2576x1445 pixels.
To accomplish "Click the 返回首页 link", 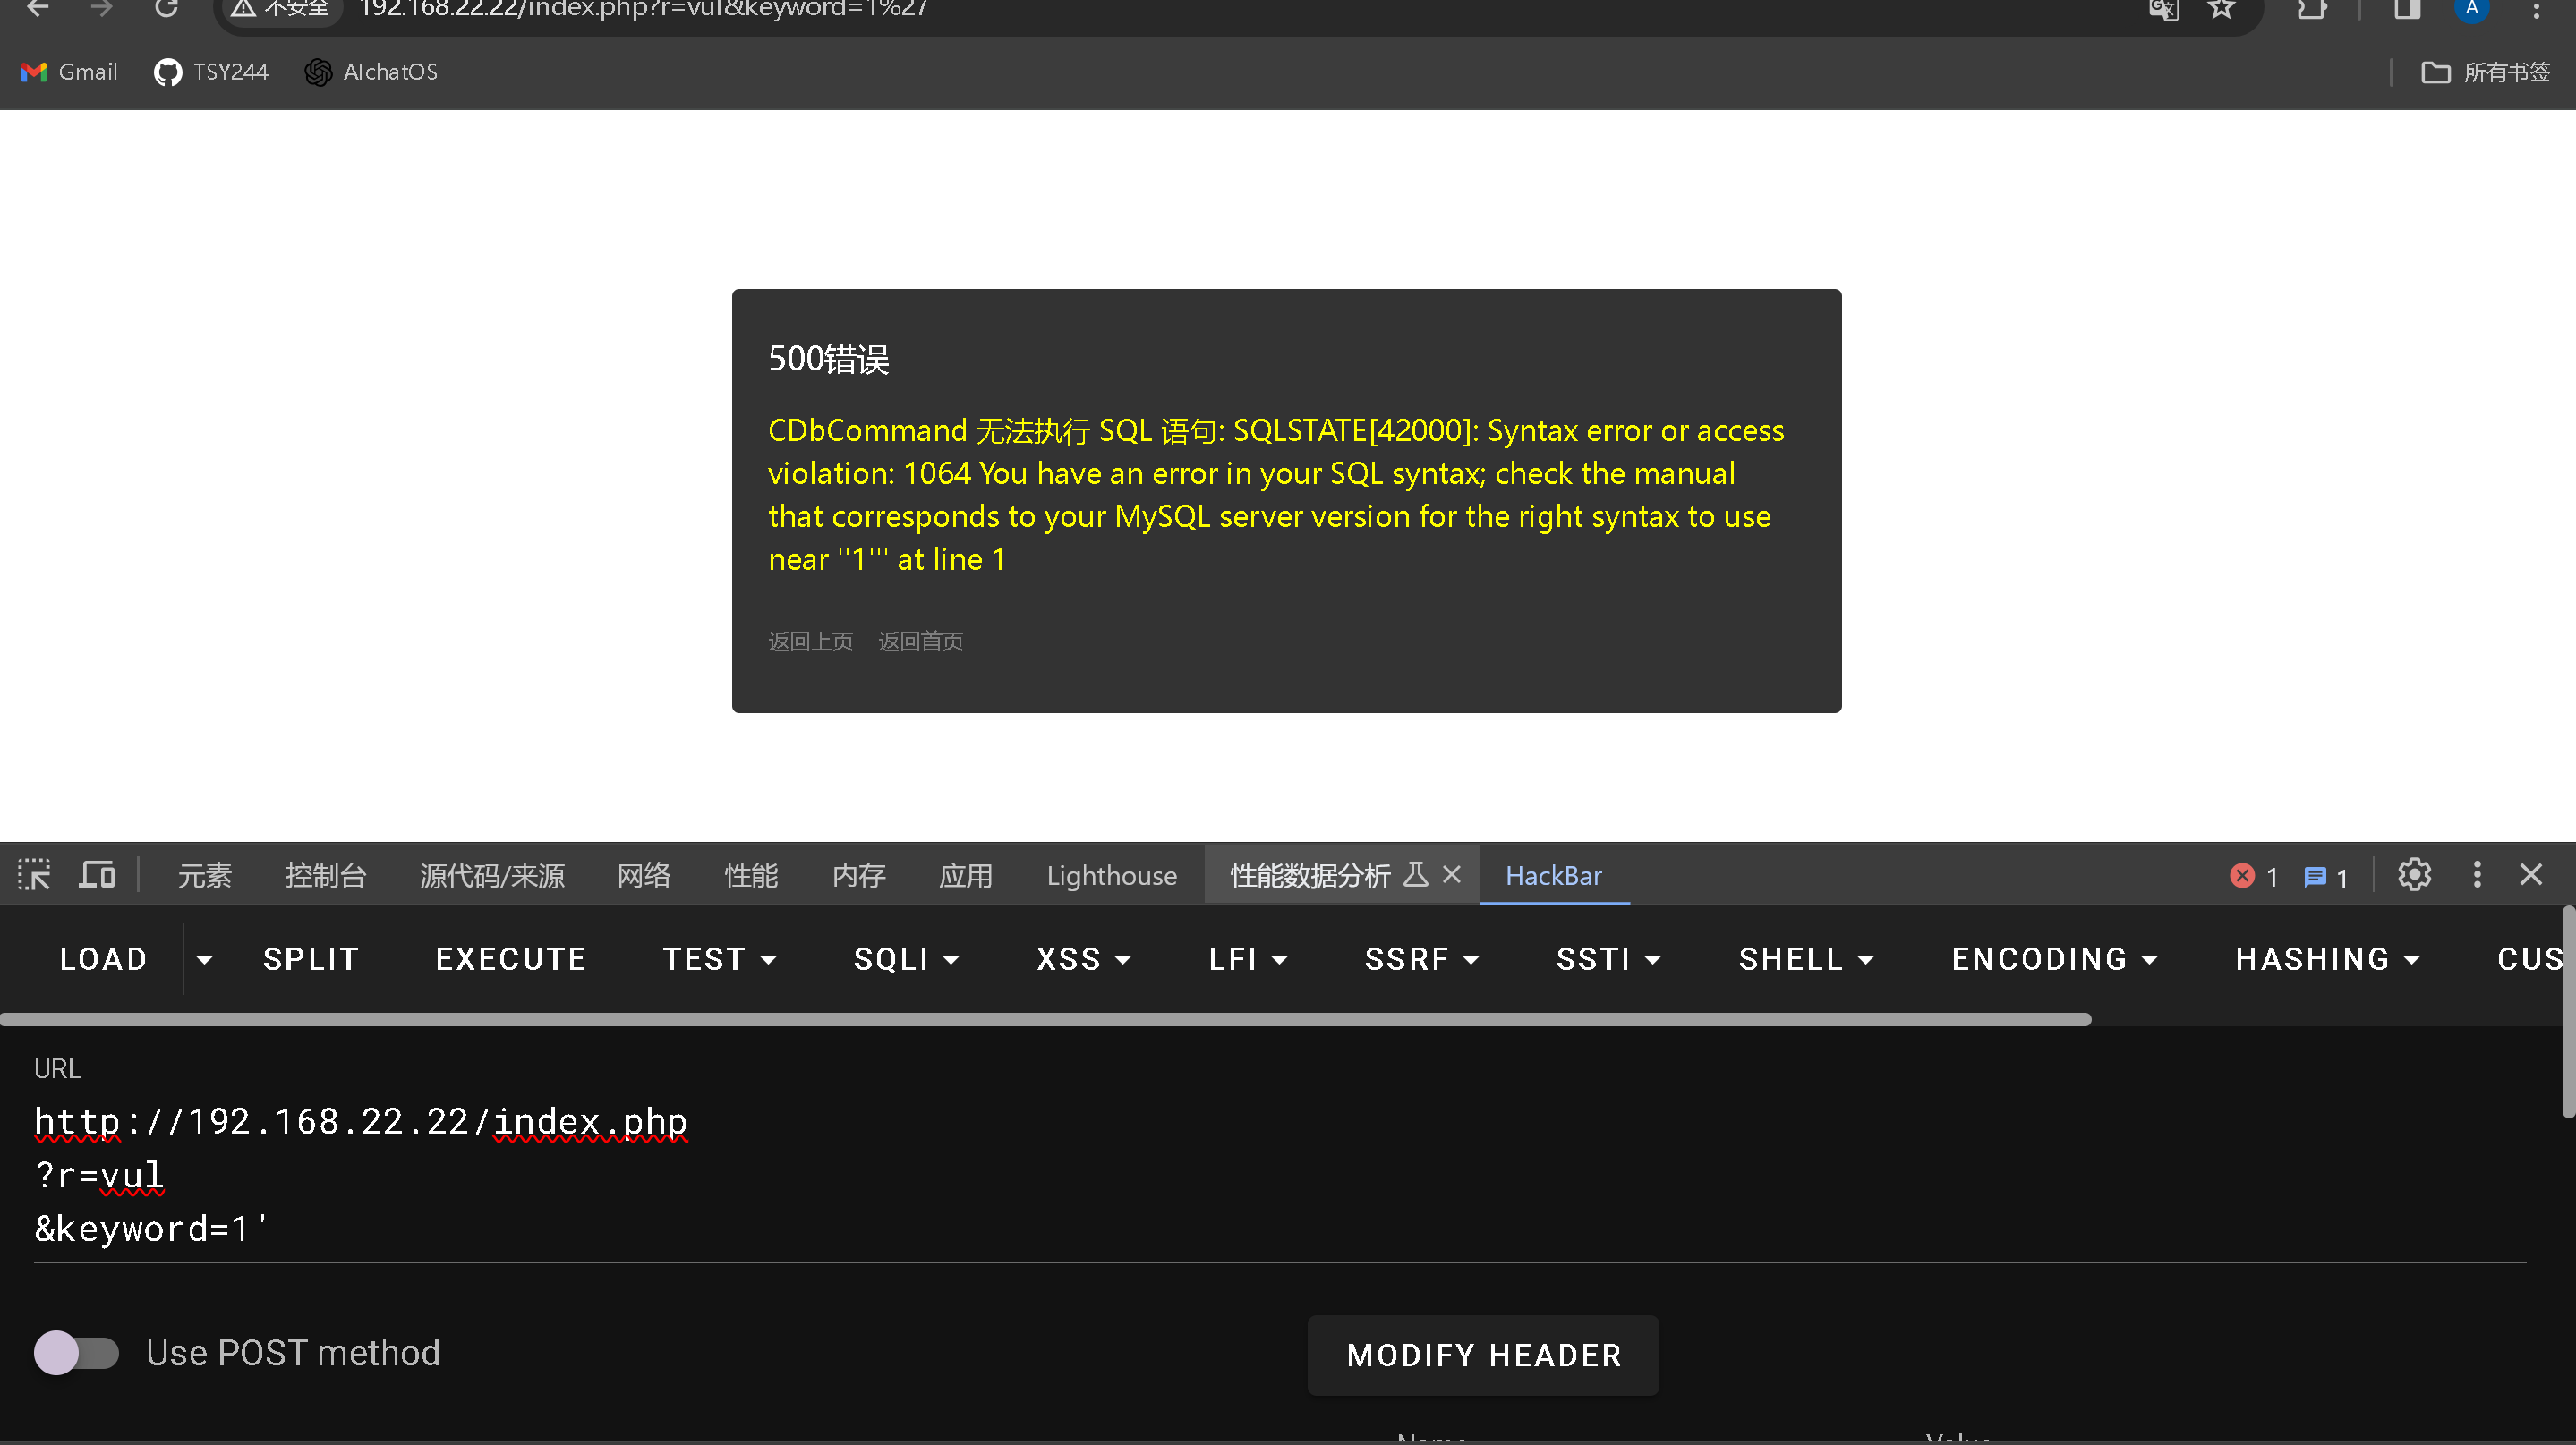I will click(x=920, y=642).
